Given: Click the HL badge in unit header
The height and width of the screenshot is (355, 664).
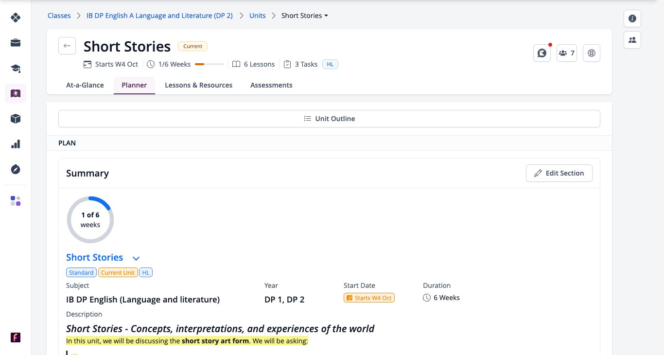Looking at the screenshot, I should click(330, 64).
